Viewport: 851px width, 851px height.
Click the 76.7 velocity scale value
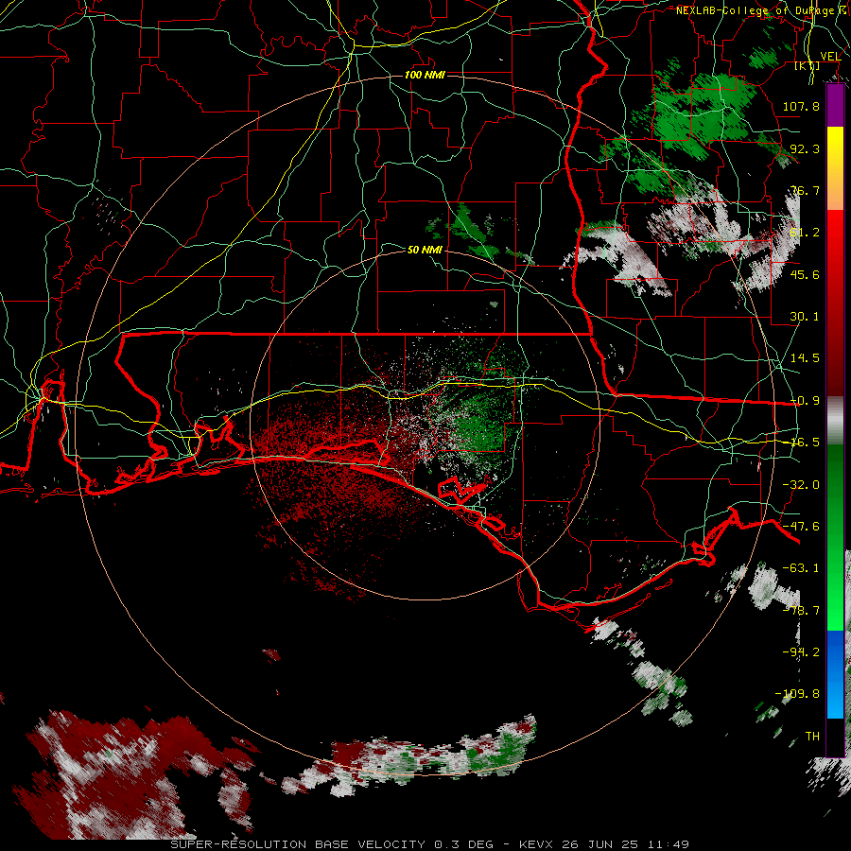pyautogui.click(x=805, y=190)
